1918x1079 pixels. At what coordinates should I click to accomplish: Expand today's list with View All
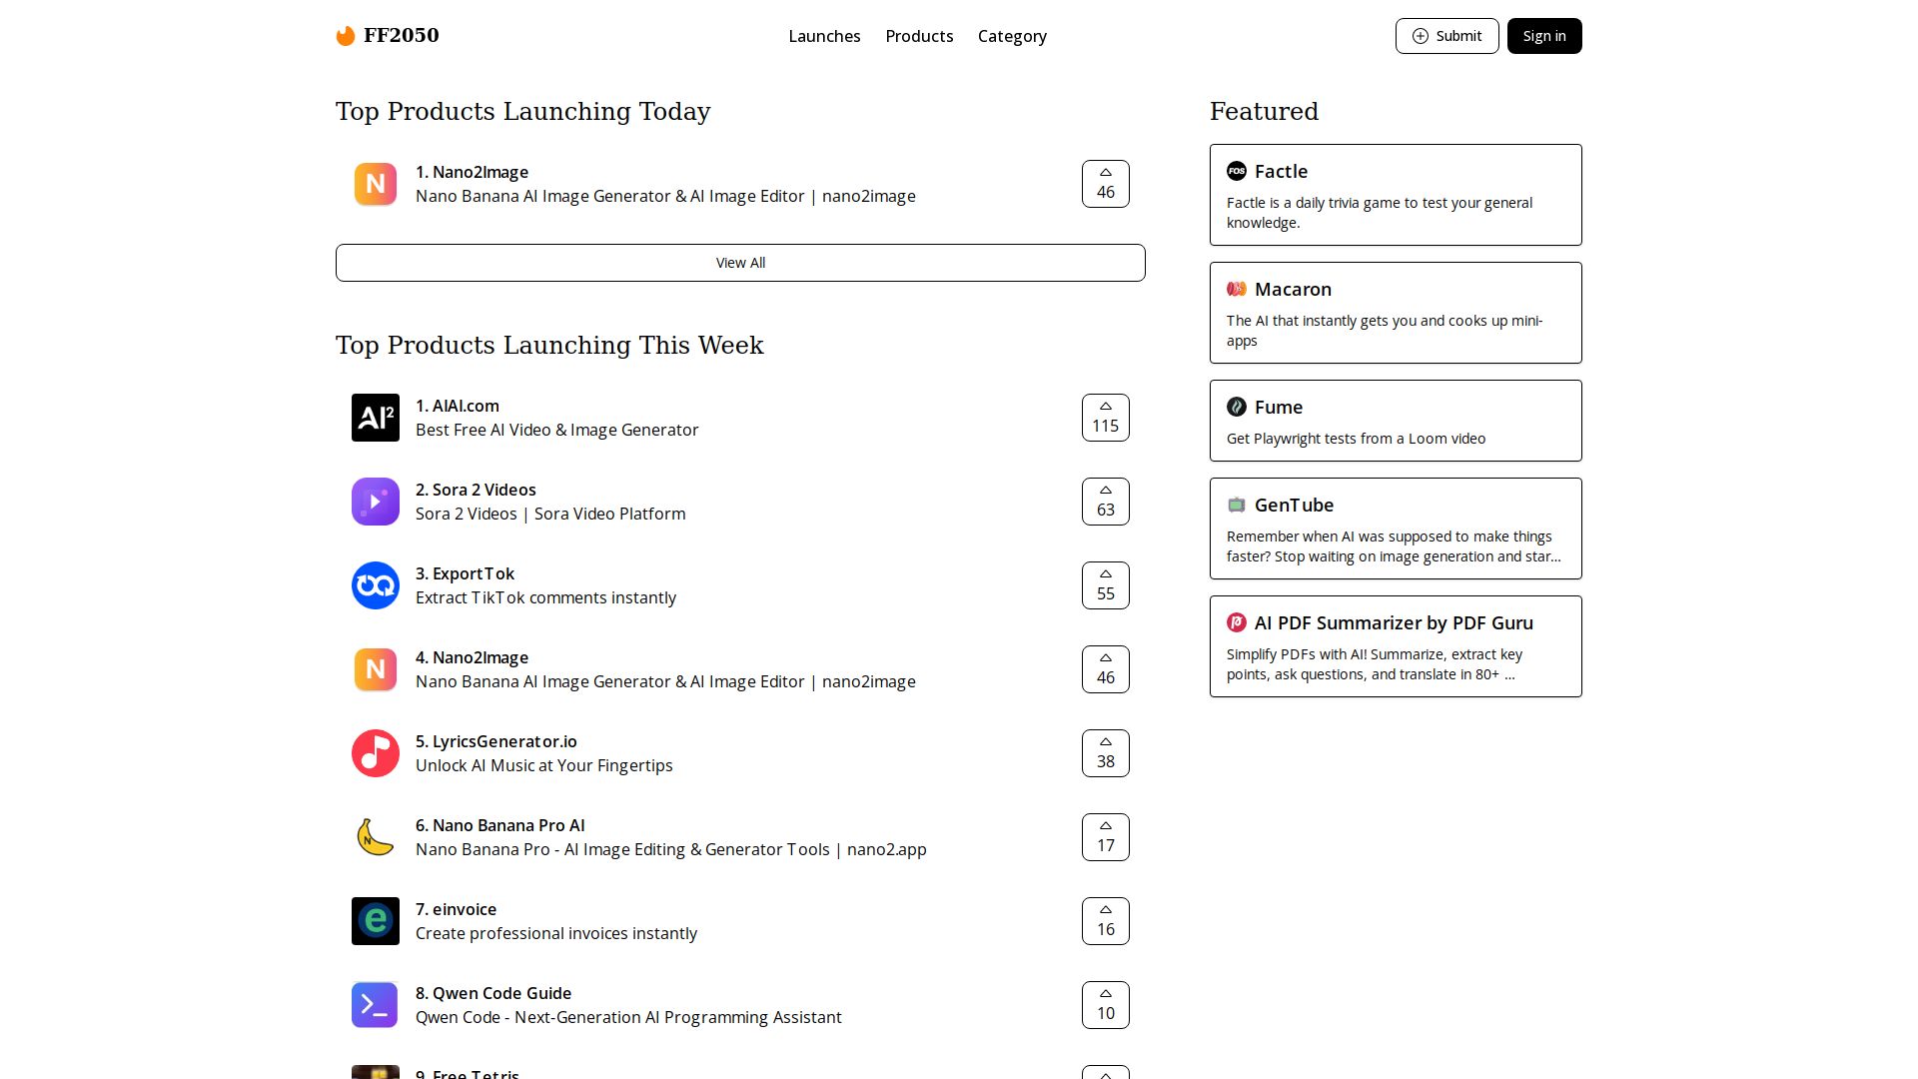[740, 263]
